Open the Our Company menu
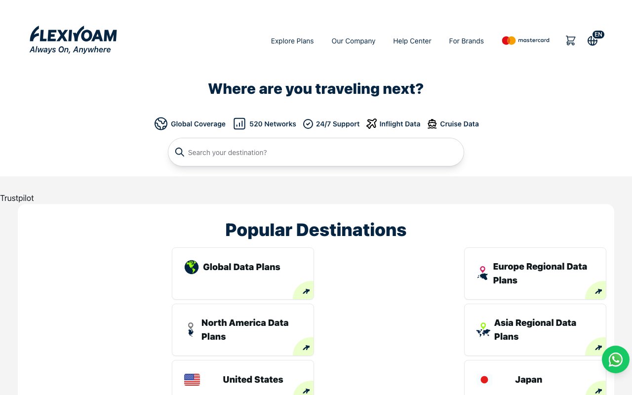Viewport: 632px width, 395px height. click(354, 41)
